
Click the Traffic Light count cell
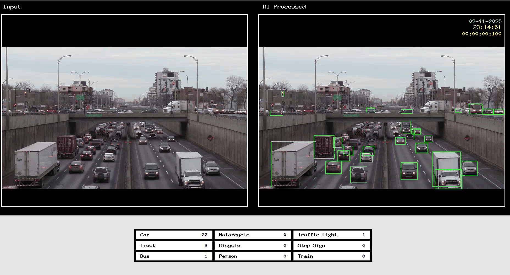332,235
